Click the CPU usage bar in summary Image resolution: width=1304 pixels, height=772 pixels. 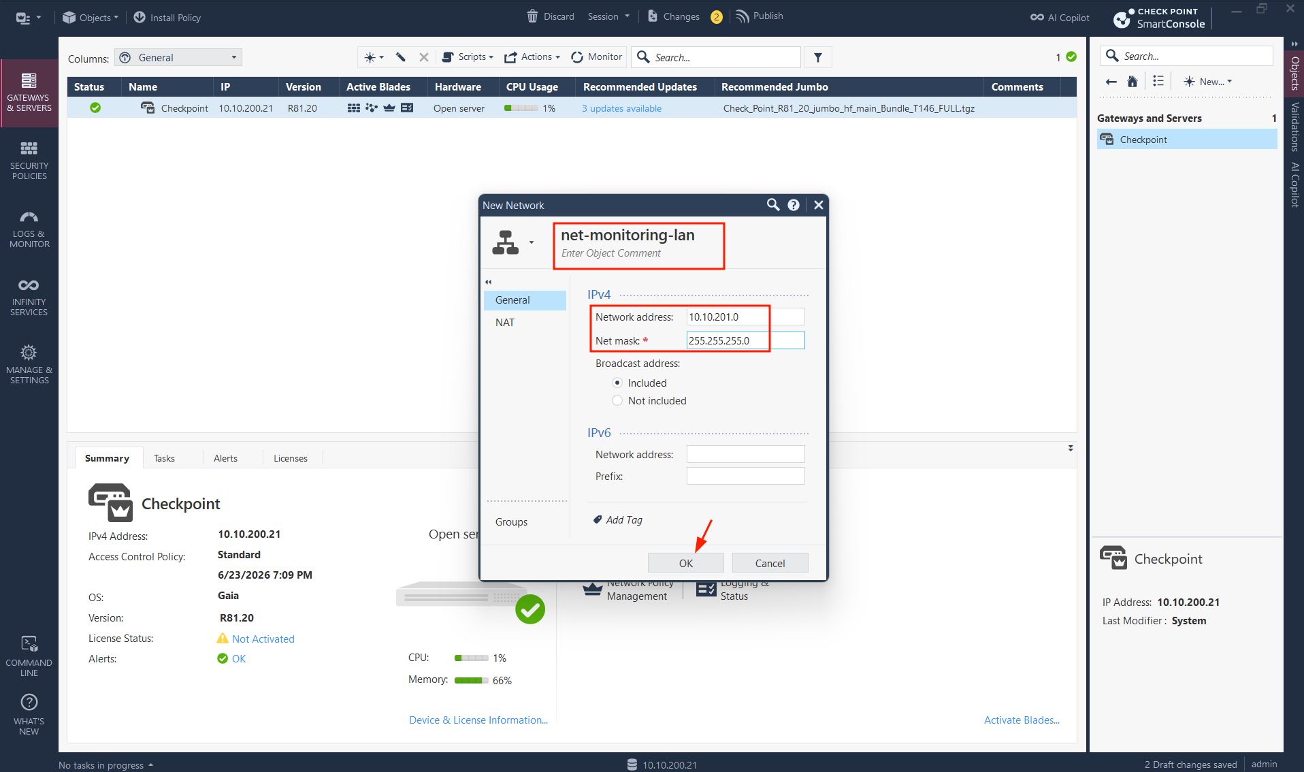pos(472,658)
